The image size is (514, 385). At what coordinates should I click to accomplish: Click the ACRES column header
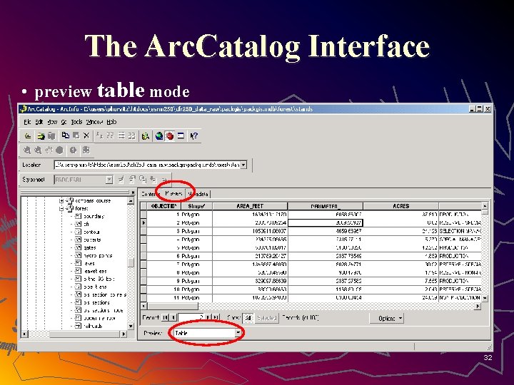pyautogui.click(x=400, y=206)
